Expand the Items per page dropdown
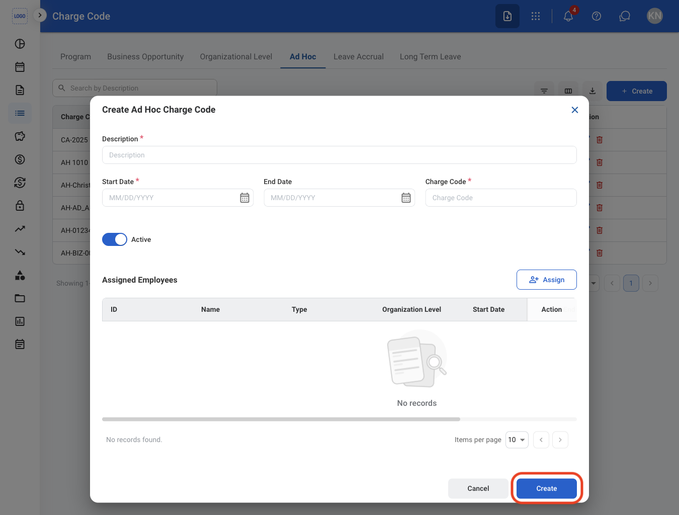The image size is (679, 515). (x=517, y=440)
